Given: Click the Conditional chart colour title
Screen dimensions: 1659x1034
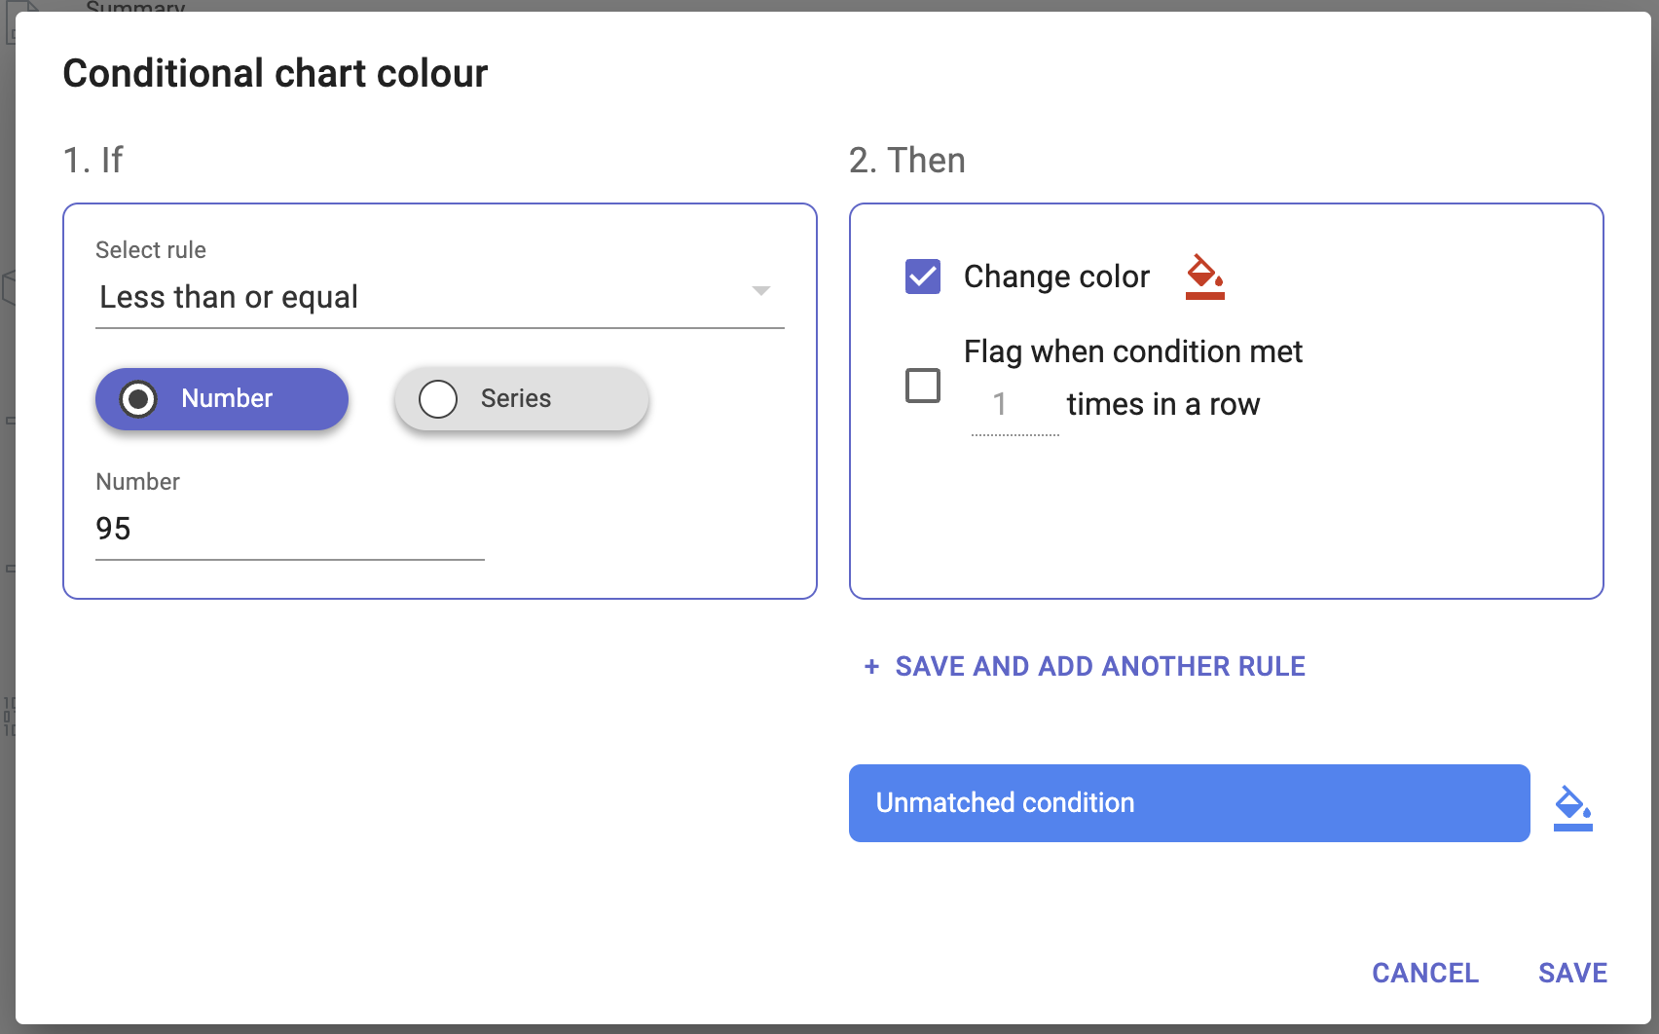Looking at the screenshot, I should click(276, 74).
